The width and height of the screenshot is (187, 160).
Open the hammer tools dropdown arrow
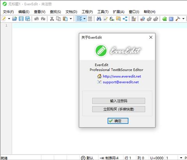coord(183,19)
